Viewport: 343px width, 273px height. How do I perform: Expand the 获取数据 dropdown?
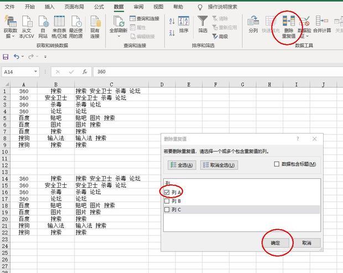coord(10,36)
